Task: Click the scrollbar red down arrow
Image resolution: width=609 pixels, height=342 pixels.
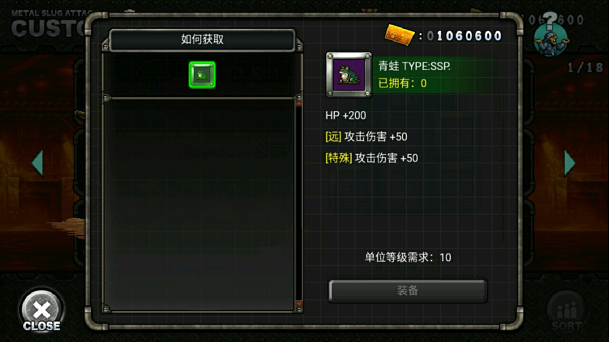Action: (x=299, y=304)
